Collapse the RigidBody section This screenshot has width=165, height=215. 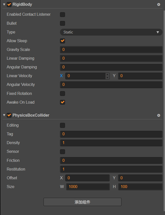pyautogui.click(x=4, y=4)
